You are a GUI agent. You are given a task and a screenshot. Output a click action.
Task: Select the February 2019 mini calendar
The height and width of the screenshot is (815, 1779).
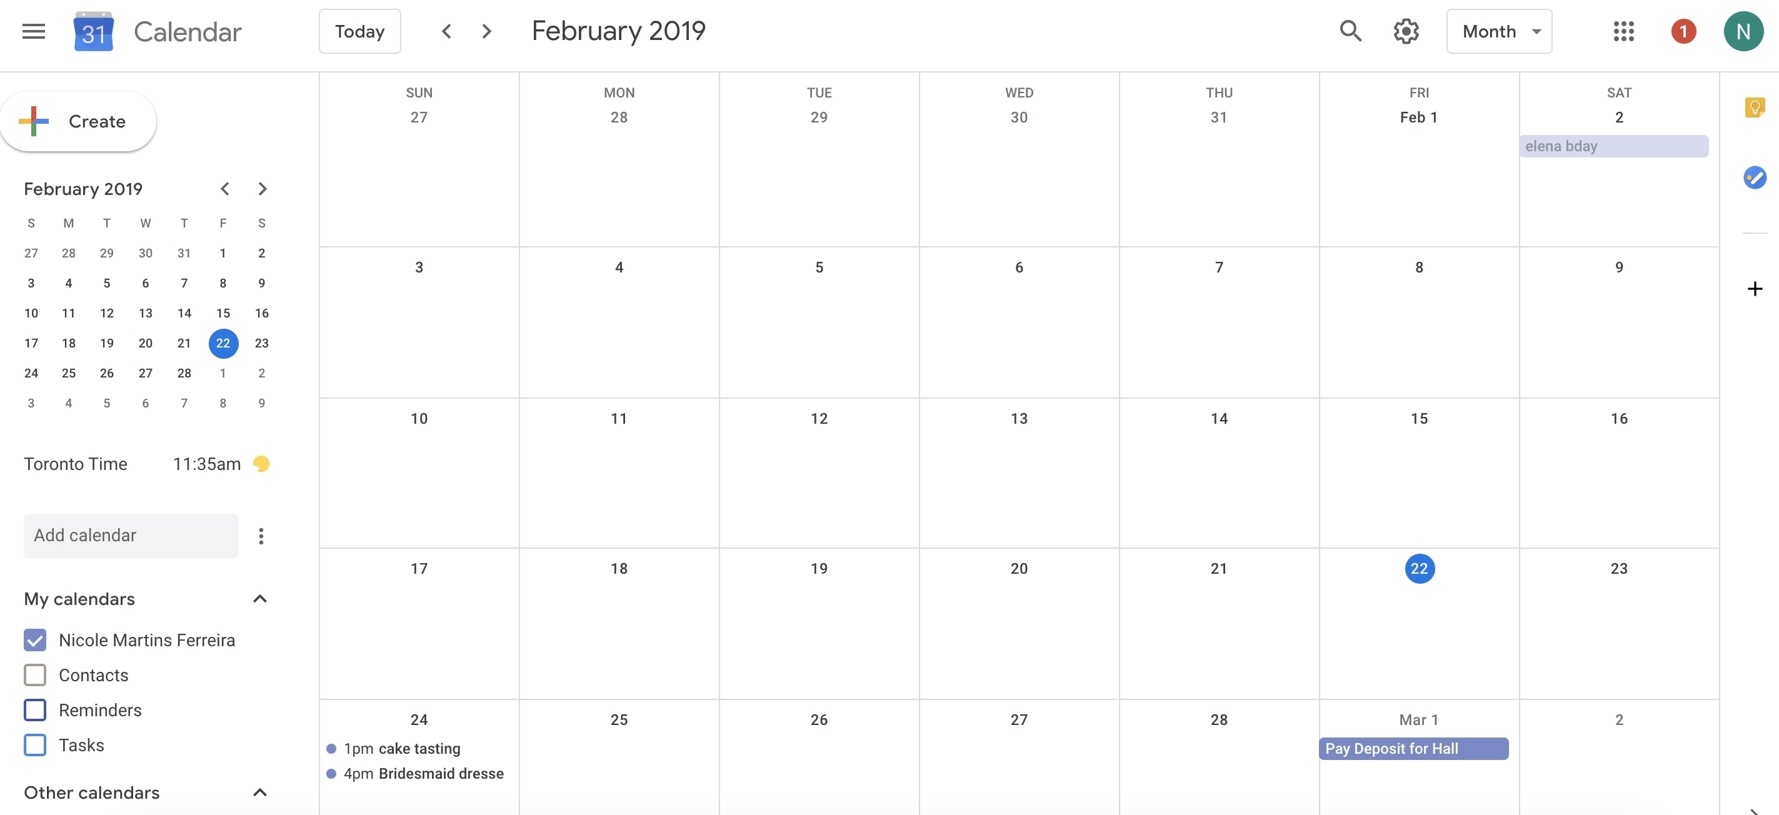[145, 296]
